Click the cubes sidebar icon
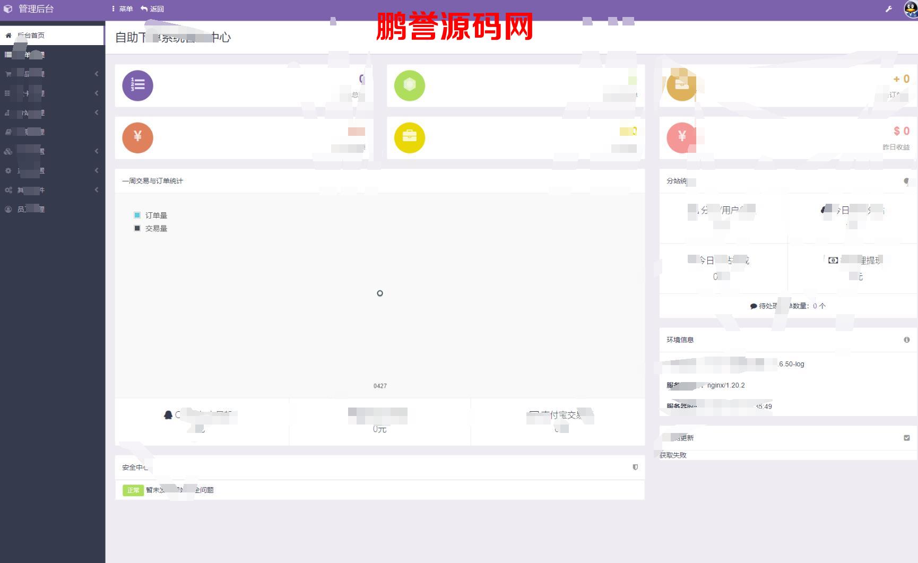Image resolution: width=918 pixels, height=563 pixels. click(x=8, y=151)
